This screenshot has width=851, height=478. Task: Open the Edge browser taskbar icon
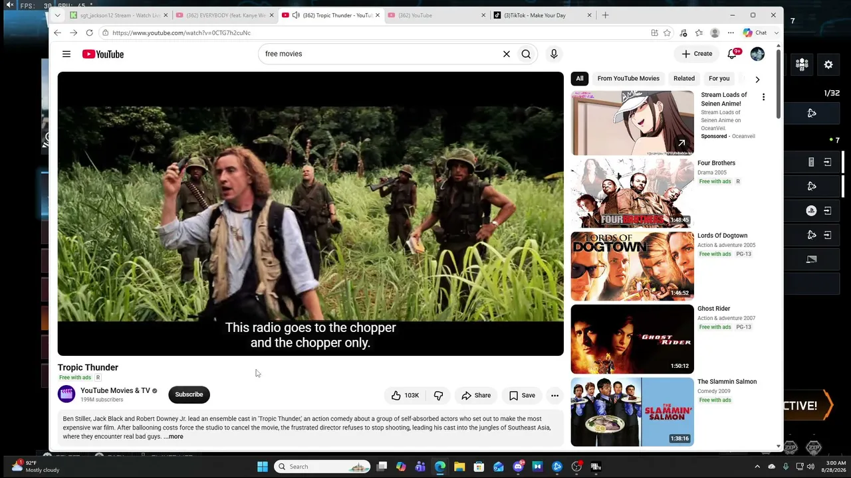click(440, 467)
